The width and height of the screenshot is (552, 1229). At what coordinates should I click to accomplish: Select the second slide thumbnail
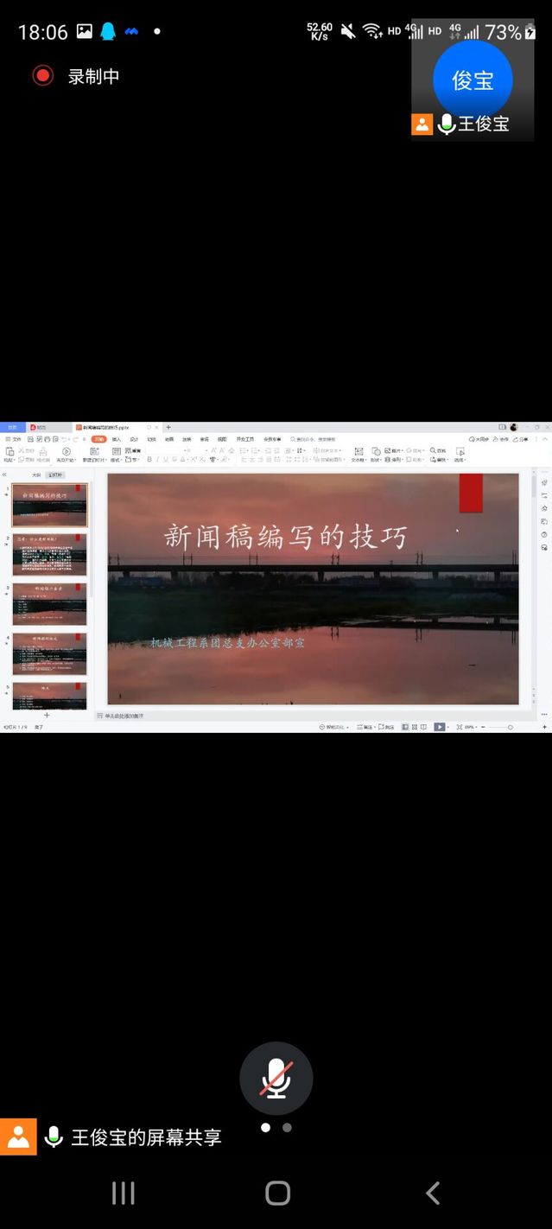click(49, 555)
